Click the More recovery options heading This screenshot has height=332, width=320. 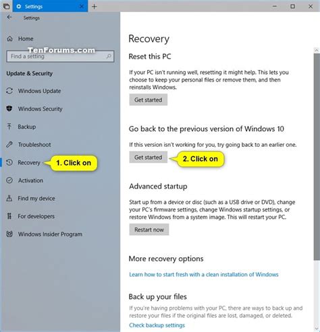(x=166, y=259)
